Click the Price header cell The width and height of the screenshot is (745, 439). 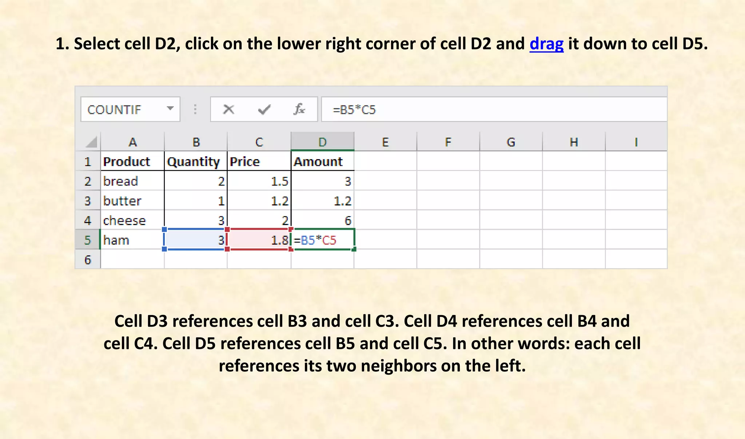(x=259, y=161)
